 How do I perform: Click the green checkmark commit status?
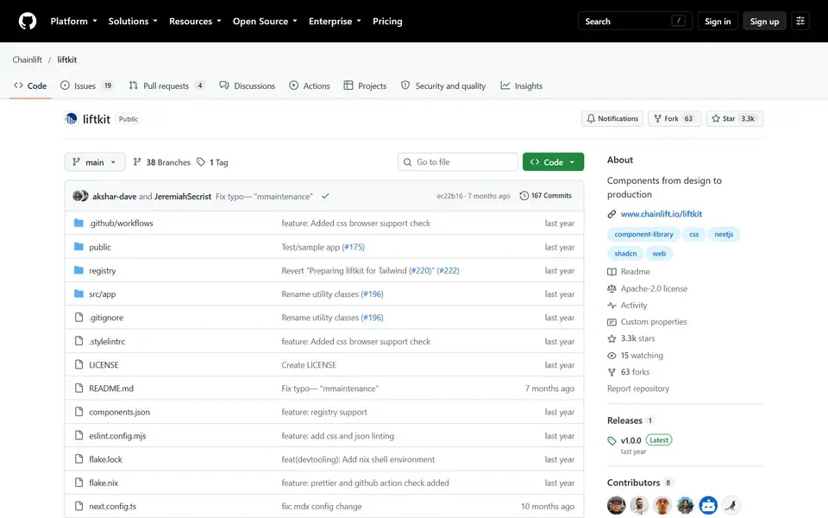pyautogui.click(x=325, y=196)
